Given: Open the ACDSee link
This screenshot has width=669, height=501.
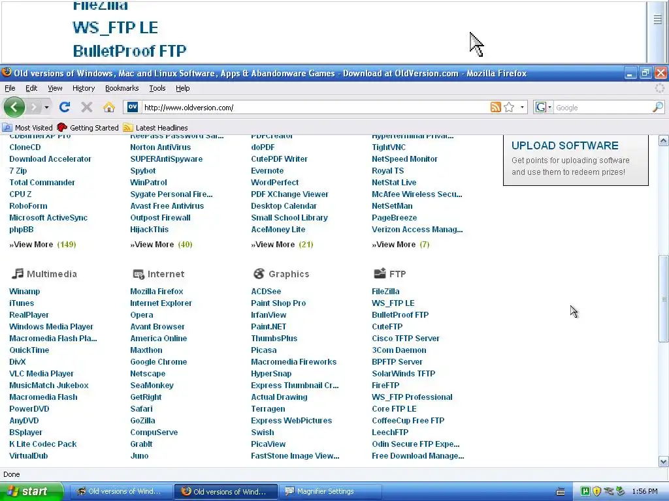Looking at the screenshot, I should coord(266,292).
